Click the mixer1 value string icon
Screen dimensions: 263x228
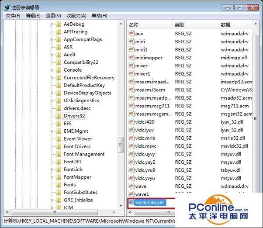pos(131,74)
